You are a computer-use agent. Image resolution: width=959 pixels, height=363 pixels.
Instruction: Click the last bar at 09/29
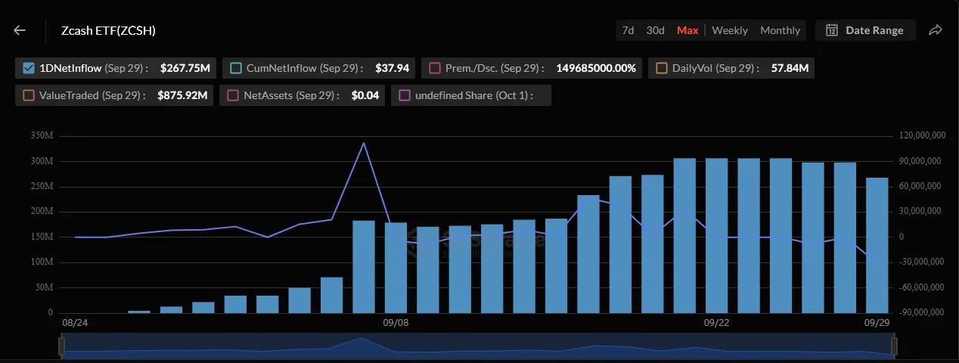(x=877, y=245)
